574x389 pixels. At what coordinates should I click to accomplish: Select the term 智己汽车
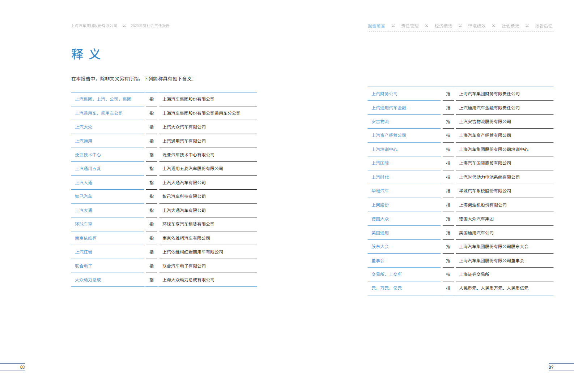(x=84, y=196)
